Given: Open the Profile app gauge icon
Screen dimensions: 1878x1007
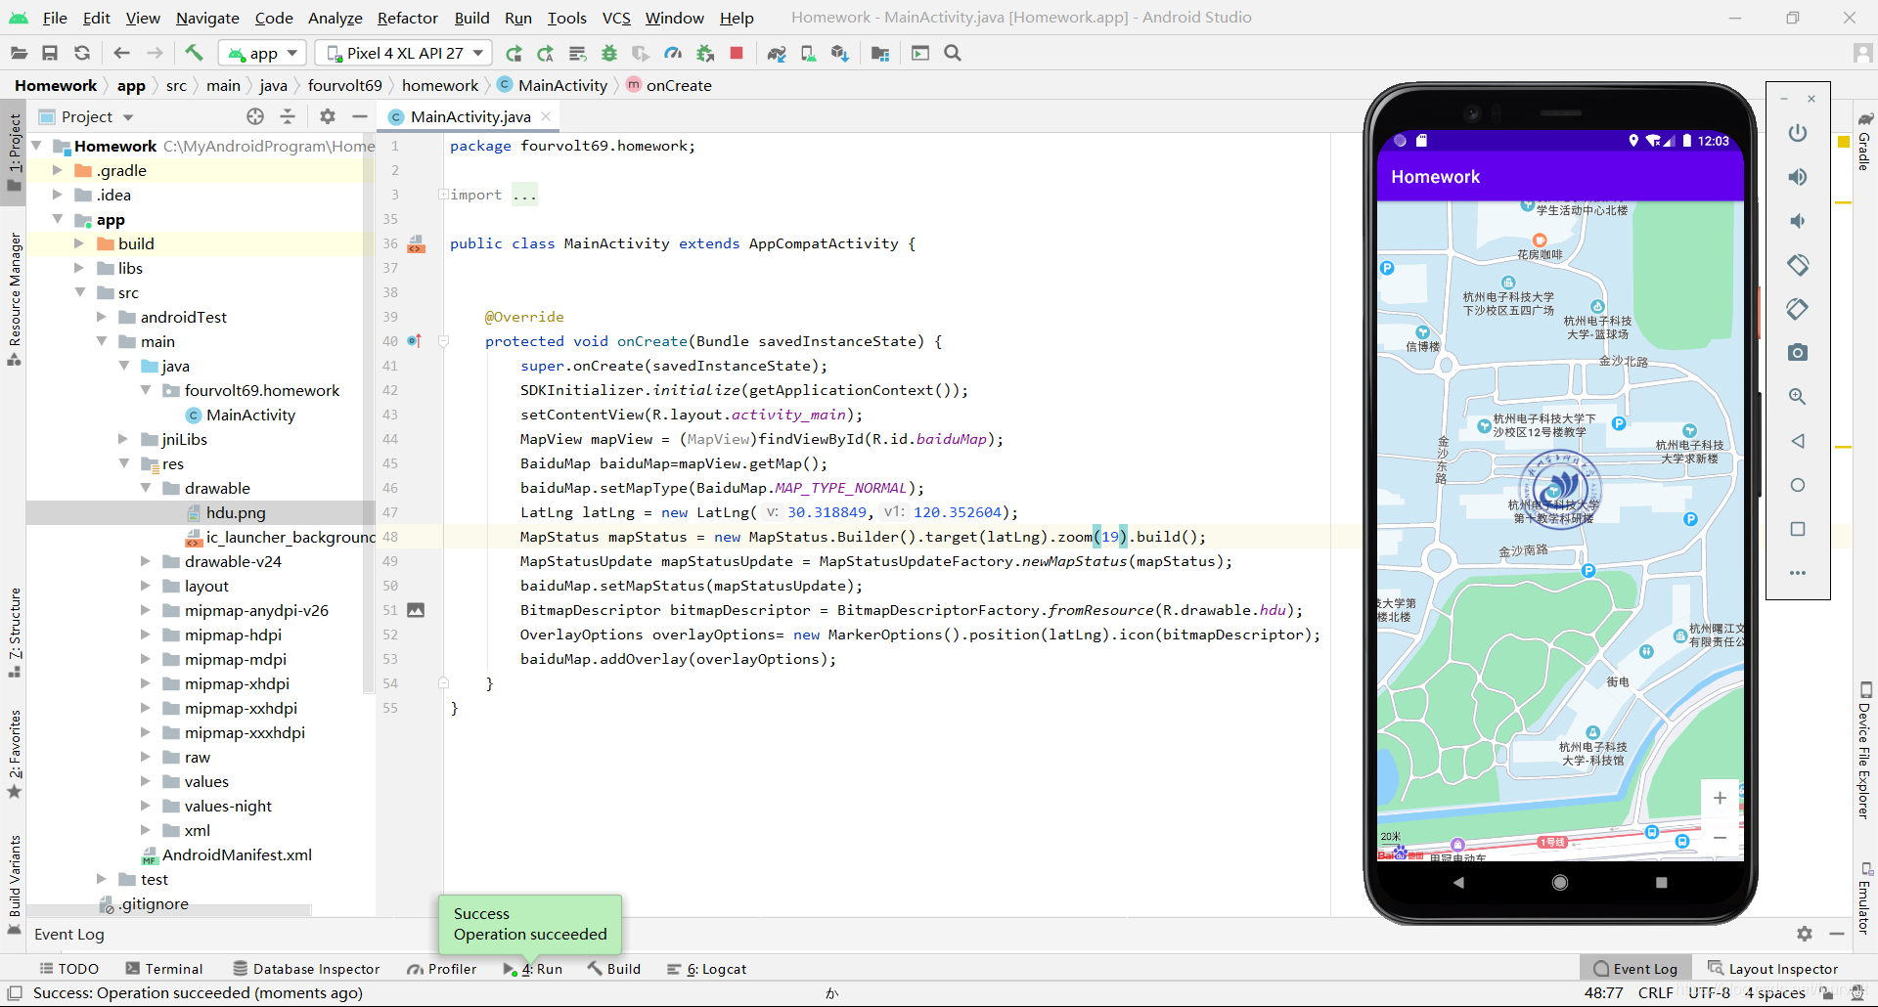Looking at the screenshot, I should 673,53.
